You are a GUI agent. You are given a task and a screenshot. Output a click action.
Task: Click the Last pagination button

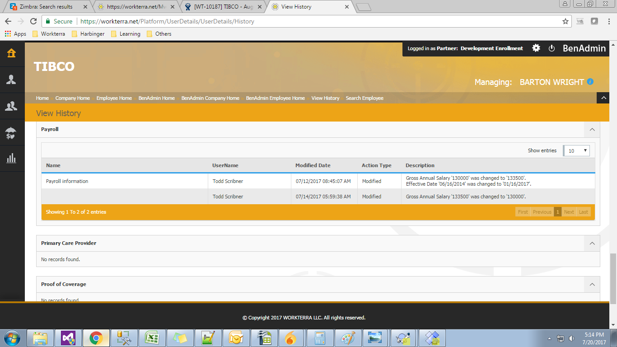584,212
